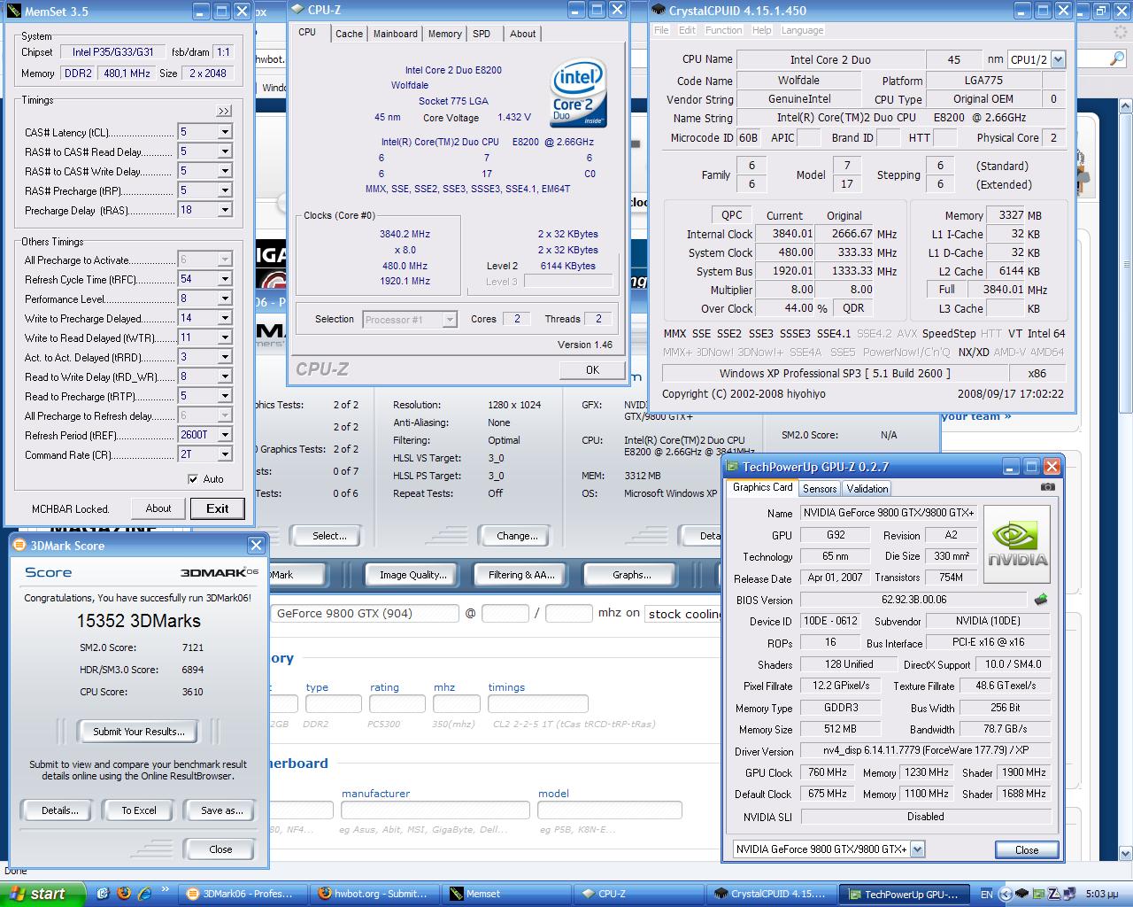Switch to SPD tab in CPU-Z
Image resolution: width=1133 pixels, height=907 pixels.
[x=482, y=34]
